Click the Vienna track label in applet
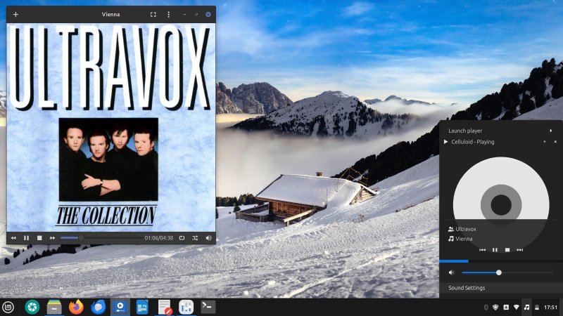Screen dimensions: 563x316 tap(464, 239)
